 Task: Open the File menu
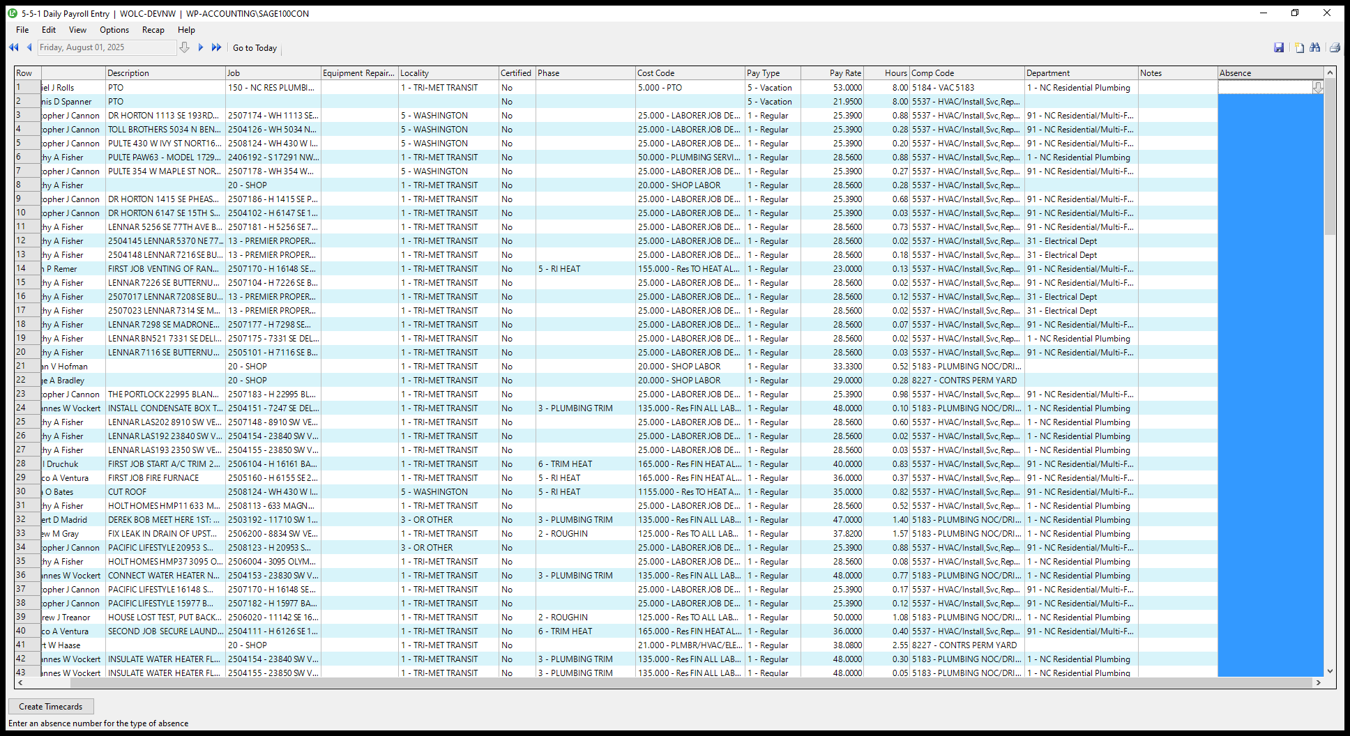tap(22, 30)
